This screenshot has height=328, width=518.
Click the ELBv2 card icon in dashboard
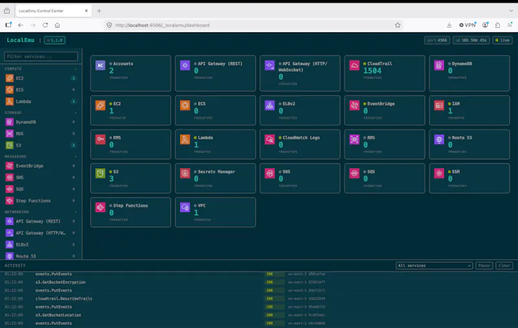point(270,105)
